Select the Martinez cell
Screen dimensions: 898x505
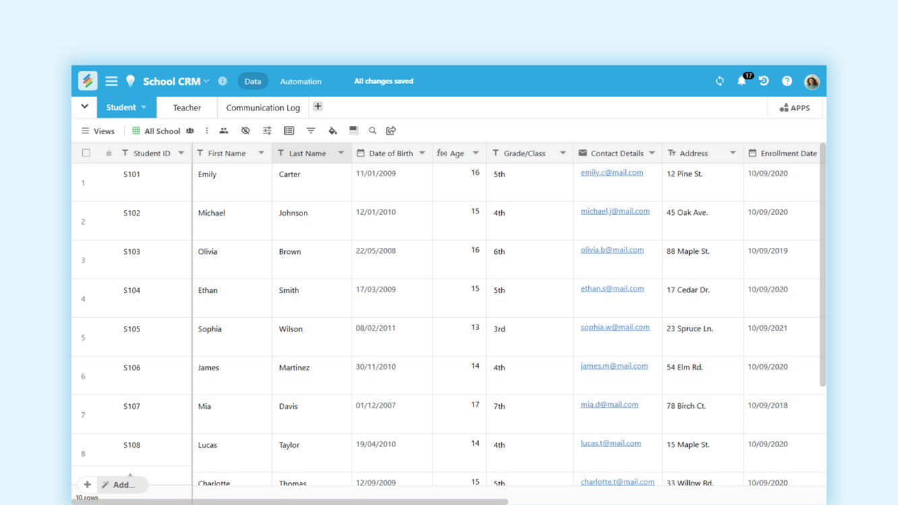point(312,376)
